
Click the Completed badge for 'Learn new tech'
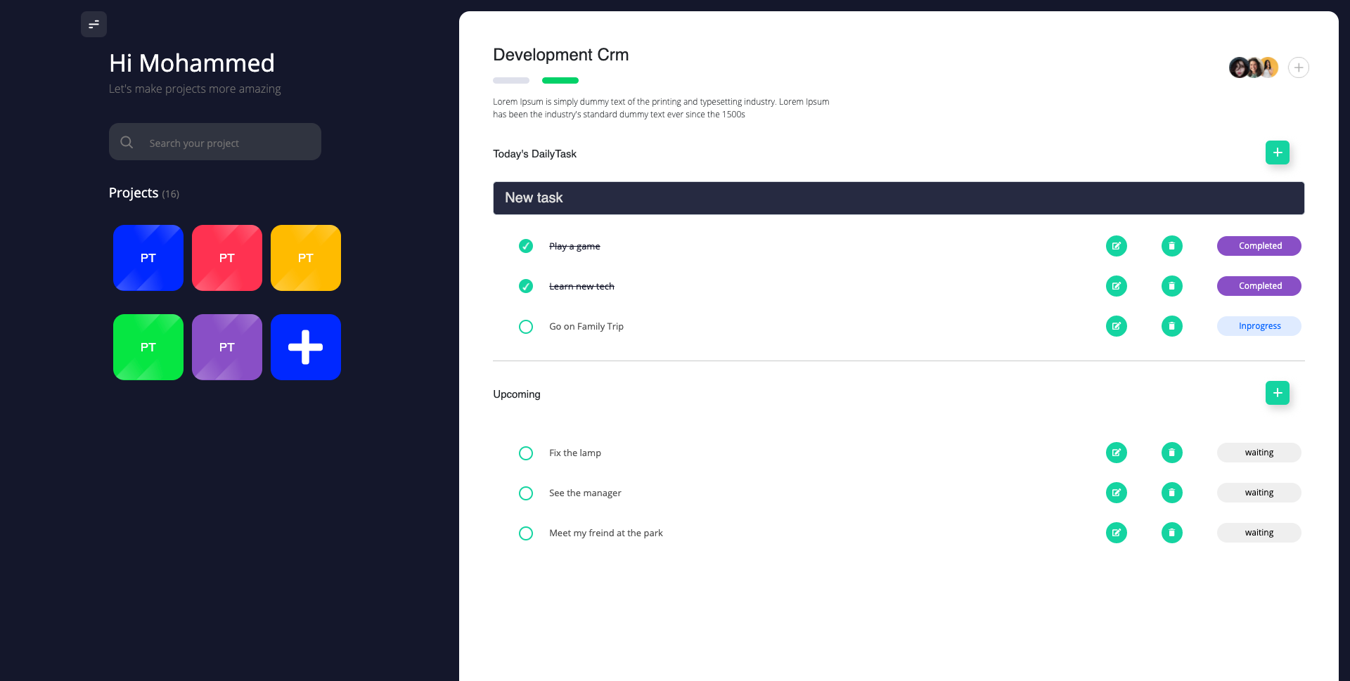click(1259, 286)
